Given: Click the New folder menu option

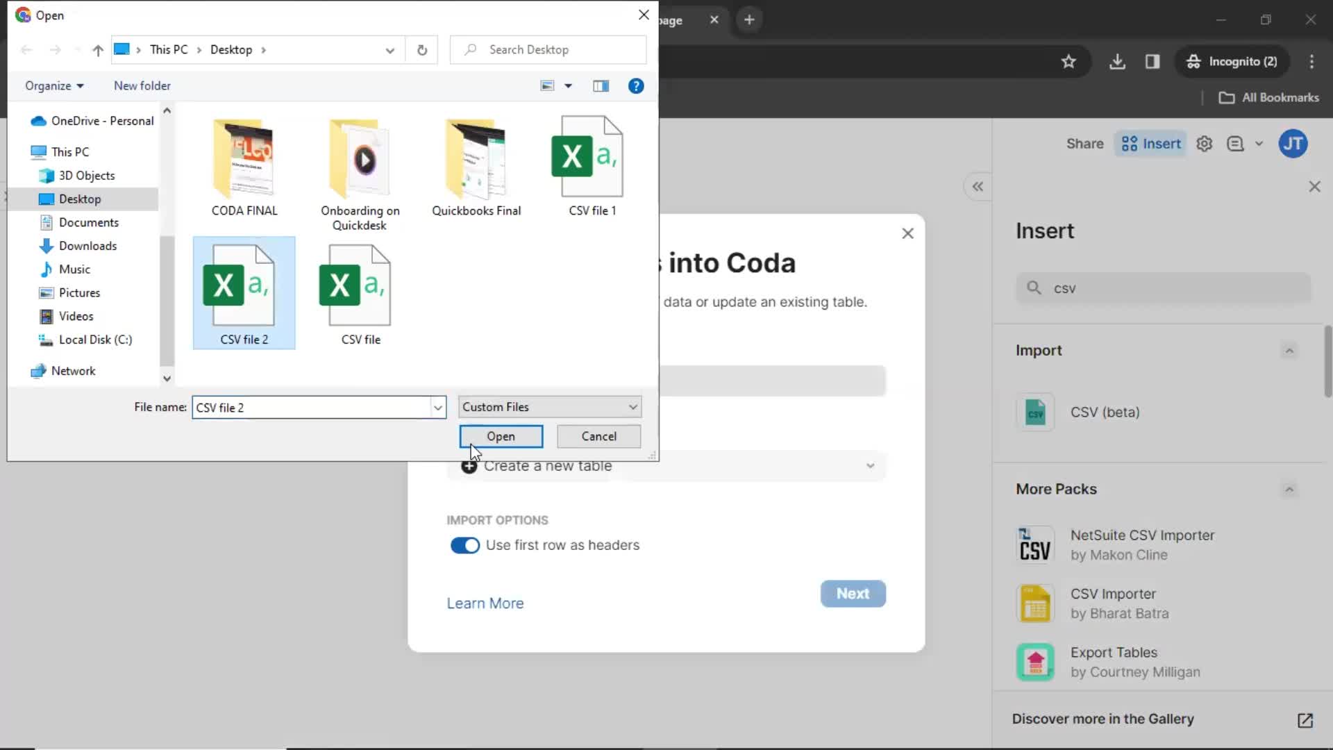Looking at the screenshot, I should [143, 85].
